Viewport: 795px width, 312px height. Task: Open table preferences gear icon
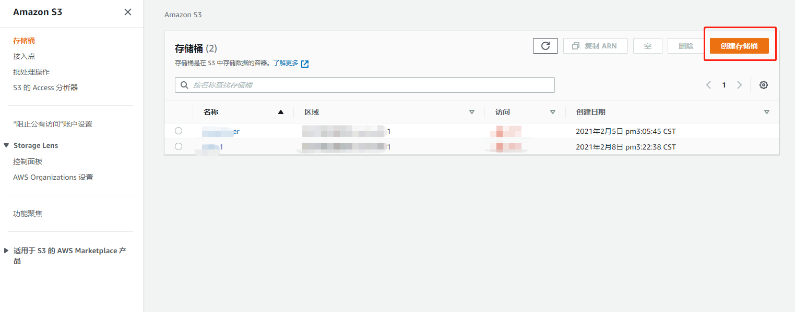pos(763,85)
